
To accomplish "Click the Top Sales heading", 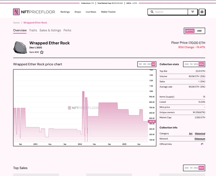I will pos(20,168).
